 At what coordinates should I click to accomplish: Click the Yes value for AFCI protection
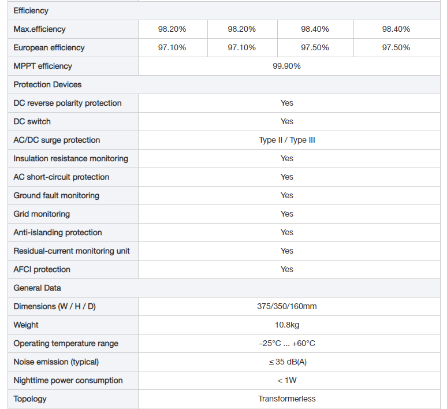click(287, 270)
